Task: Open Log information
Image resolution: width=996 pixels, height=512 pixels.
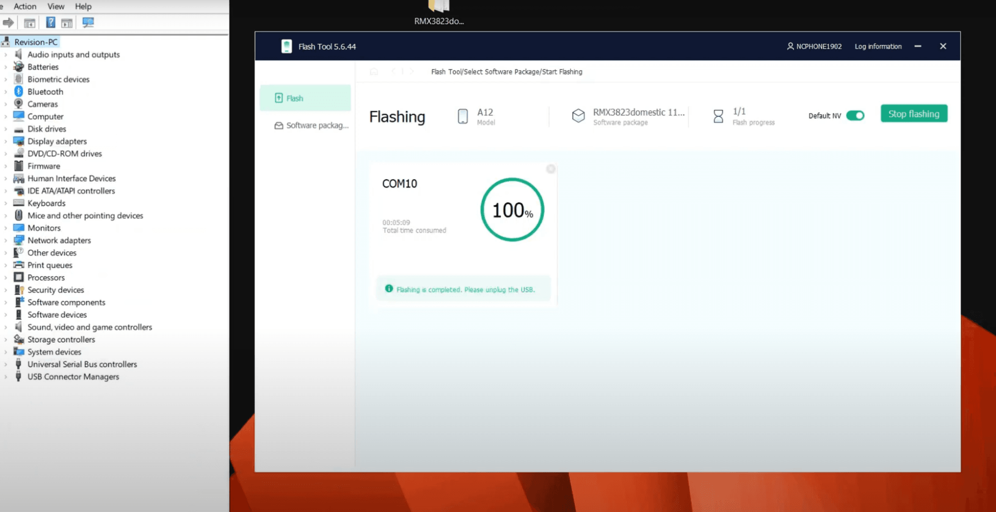Action: tap(878, 47)
